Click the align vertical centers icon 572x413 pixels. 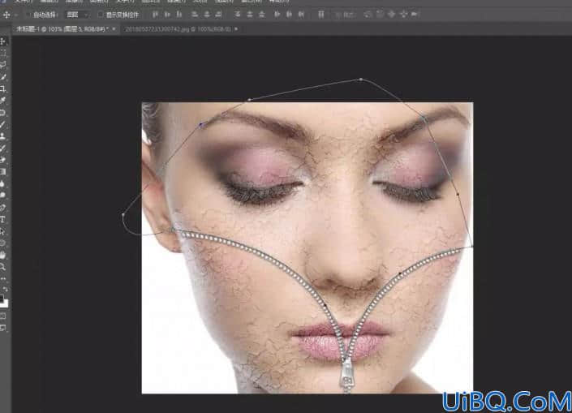[x=167, y=15]
